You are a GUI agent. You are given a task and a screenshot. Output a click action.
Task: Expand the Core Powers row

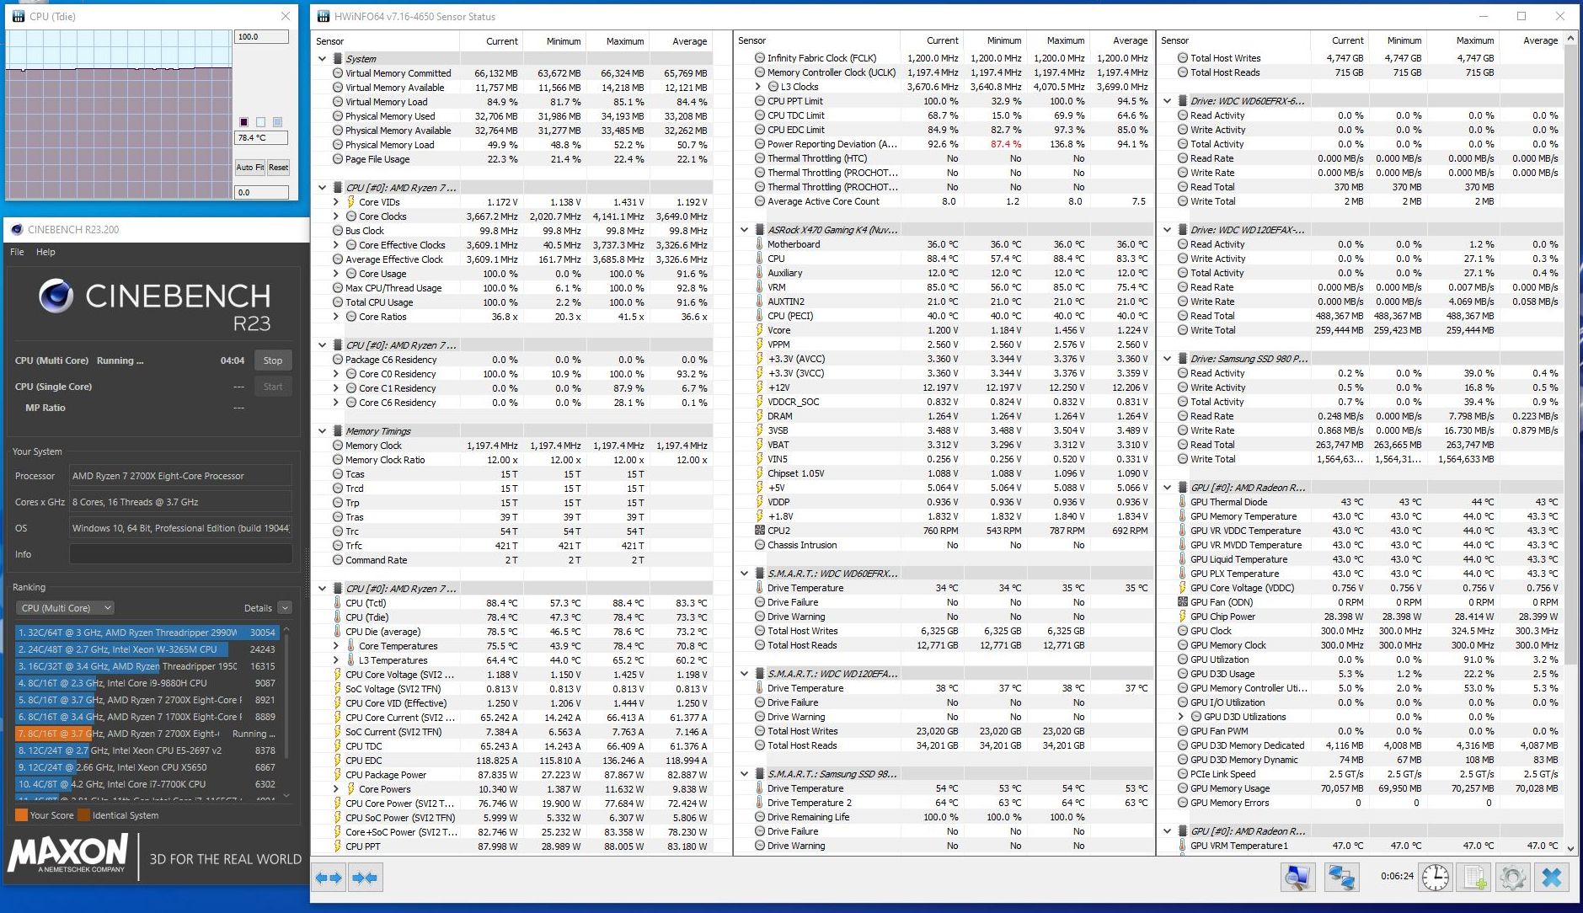pos(336,789)
